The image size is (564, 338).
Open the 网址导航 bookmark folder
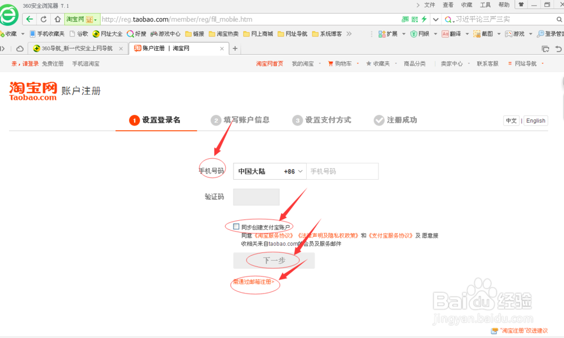point(292,34)
